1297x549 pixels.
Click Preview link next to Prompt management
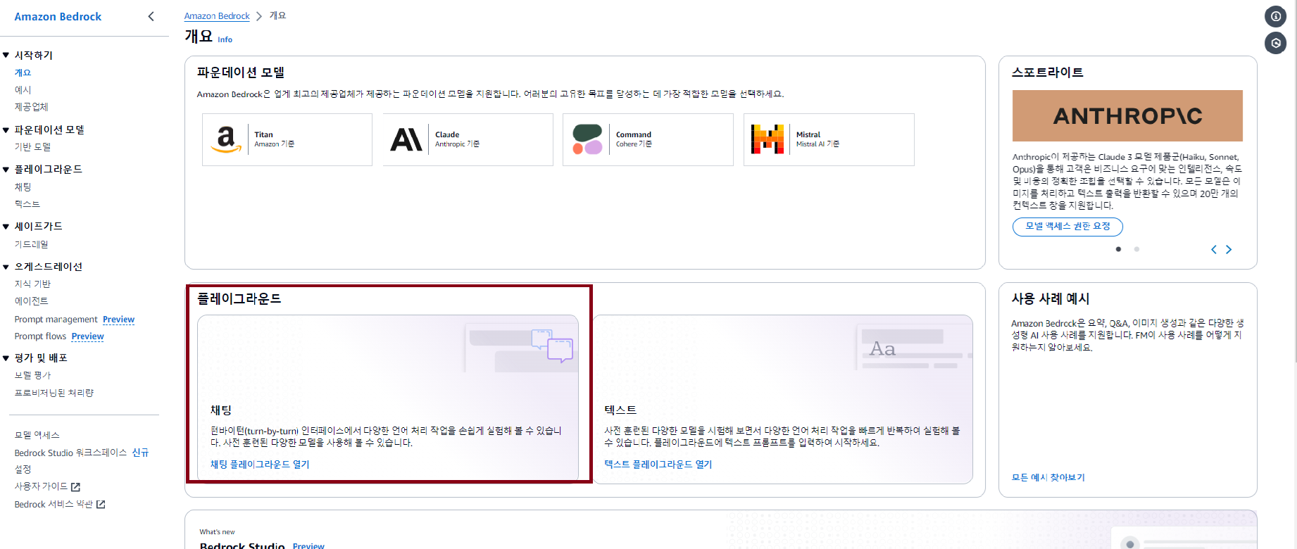click(118, 320)
